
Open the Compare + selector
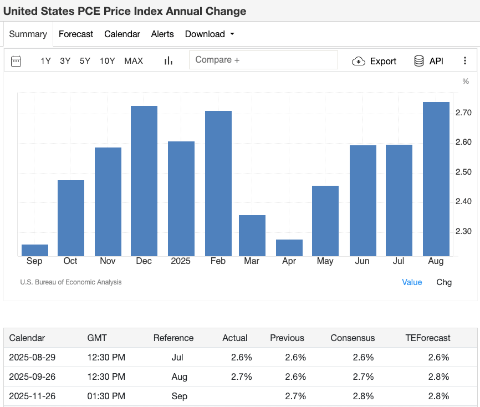coord(264,59)
